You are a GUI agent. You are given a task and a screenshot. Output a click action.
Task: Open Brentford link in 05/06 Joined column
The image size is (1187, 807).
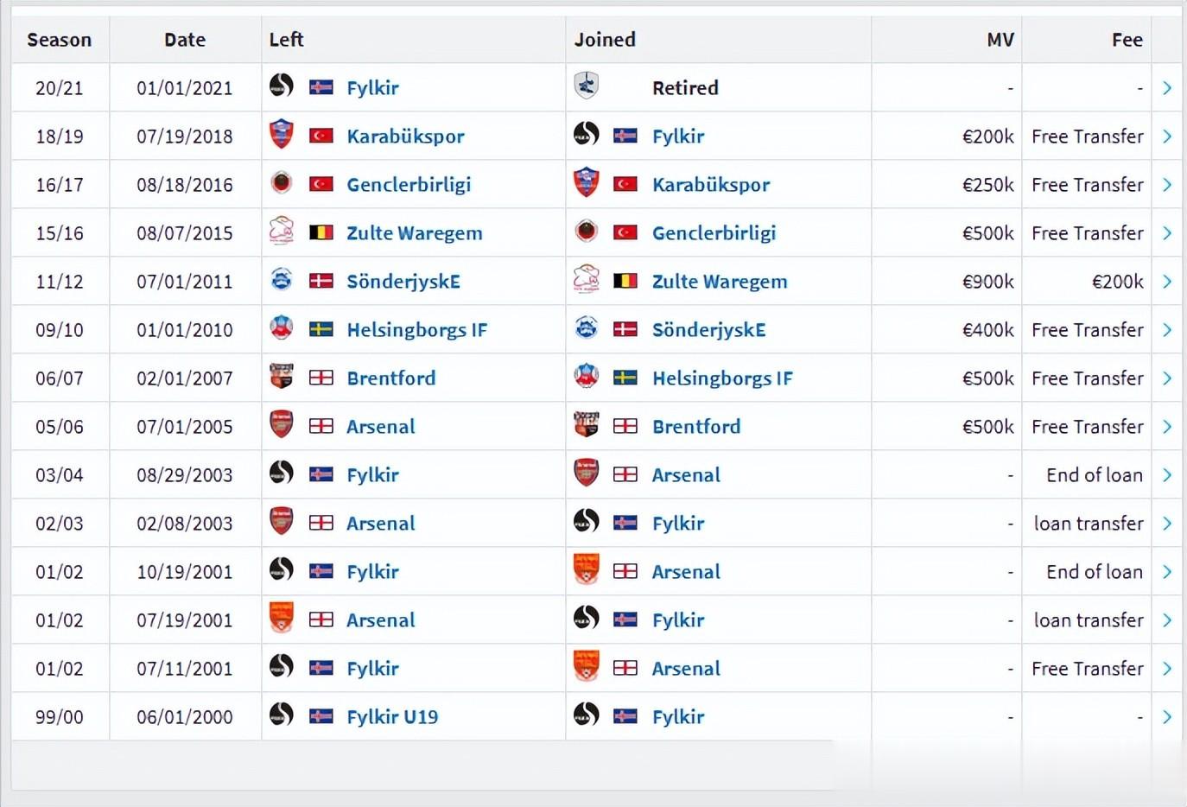pos(696,426)
